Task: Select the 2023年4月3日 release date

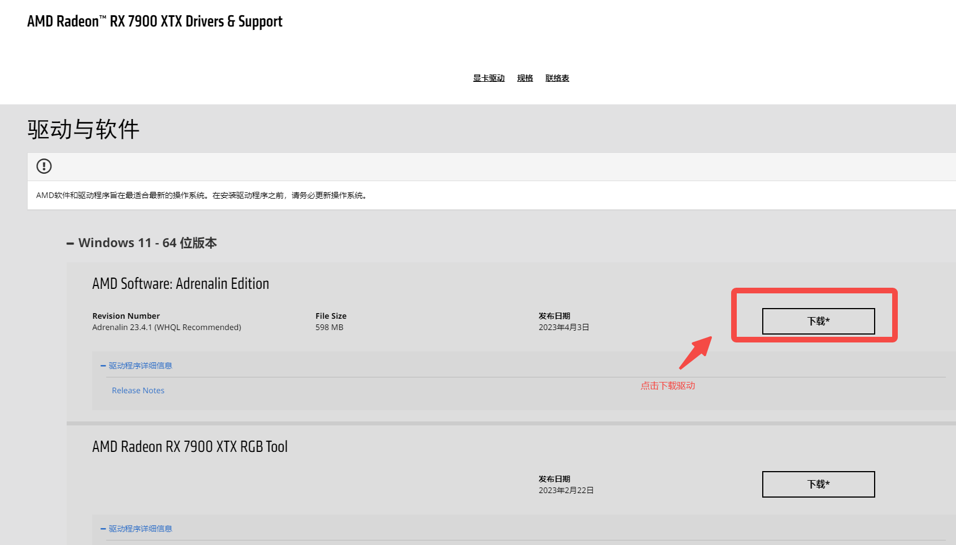Action: [564, 327]
